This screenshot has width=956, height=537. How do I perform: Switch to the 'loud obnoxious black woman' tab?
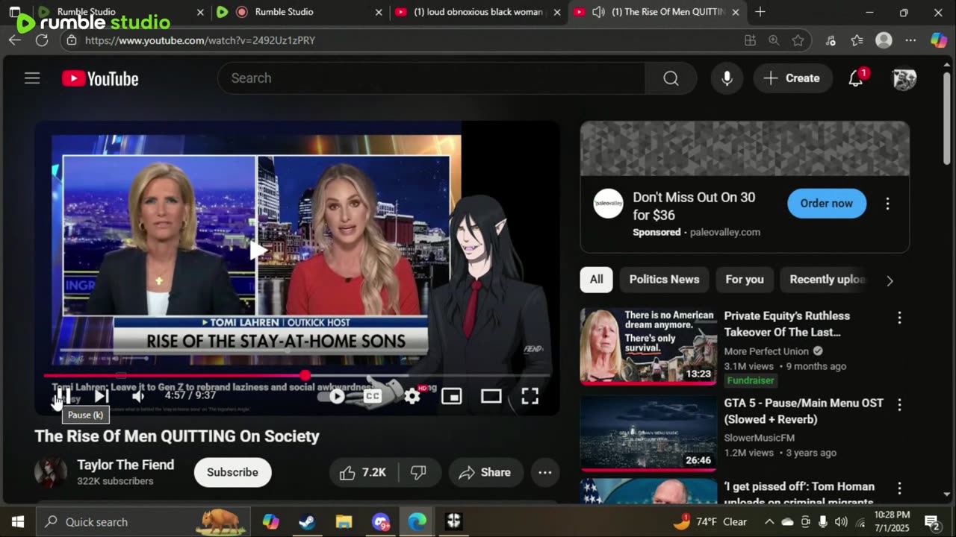point(478,12)
